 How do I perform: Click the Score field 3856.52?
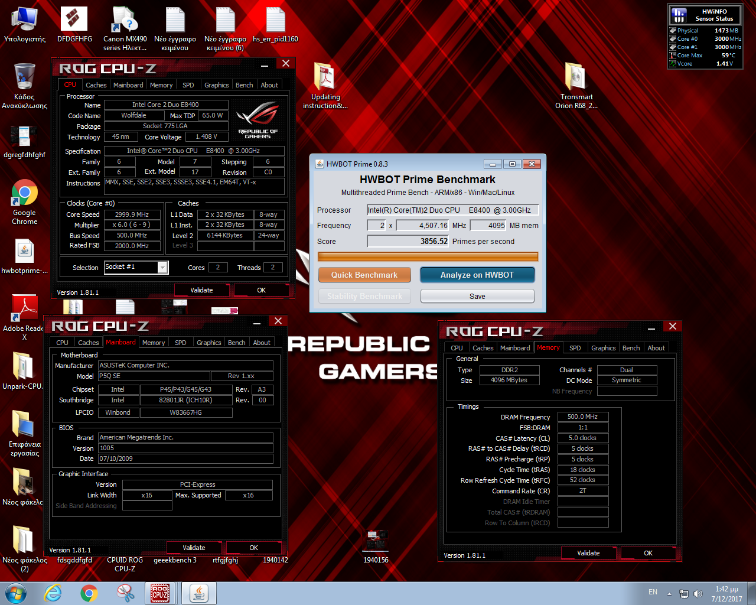coord(408,241)
